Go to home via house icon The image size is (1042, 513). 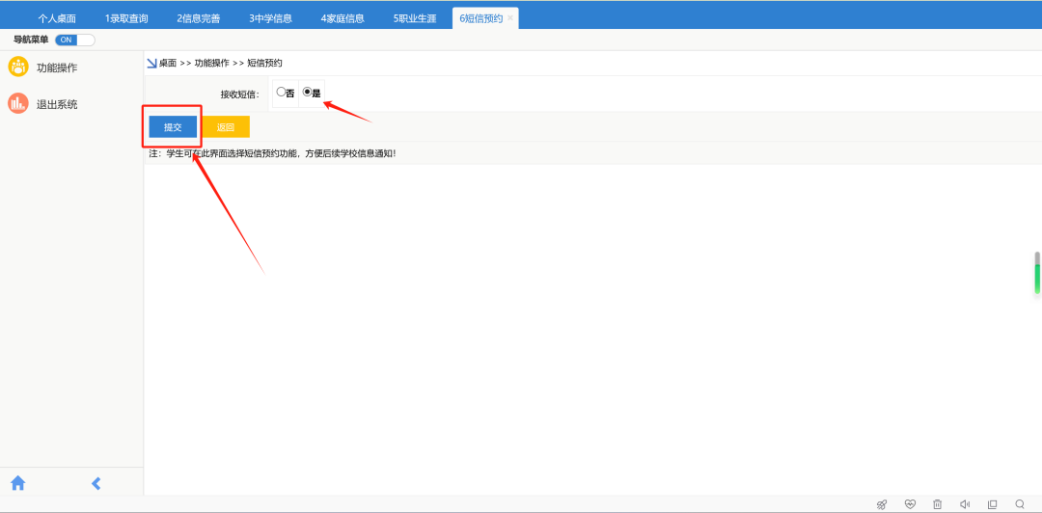tap(17, 483)
